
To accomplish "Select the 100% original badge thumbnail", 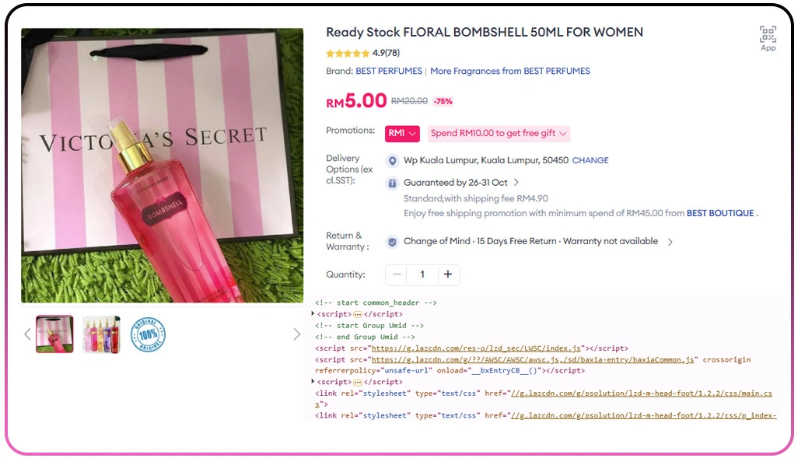I will pos(148,334).
